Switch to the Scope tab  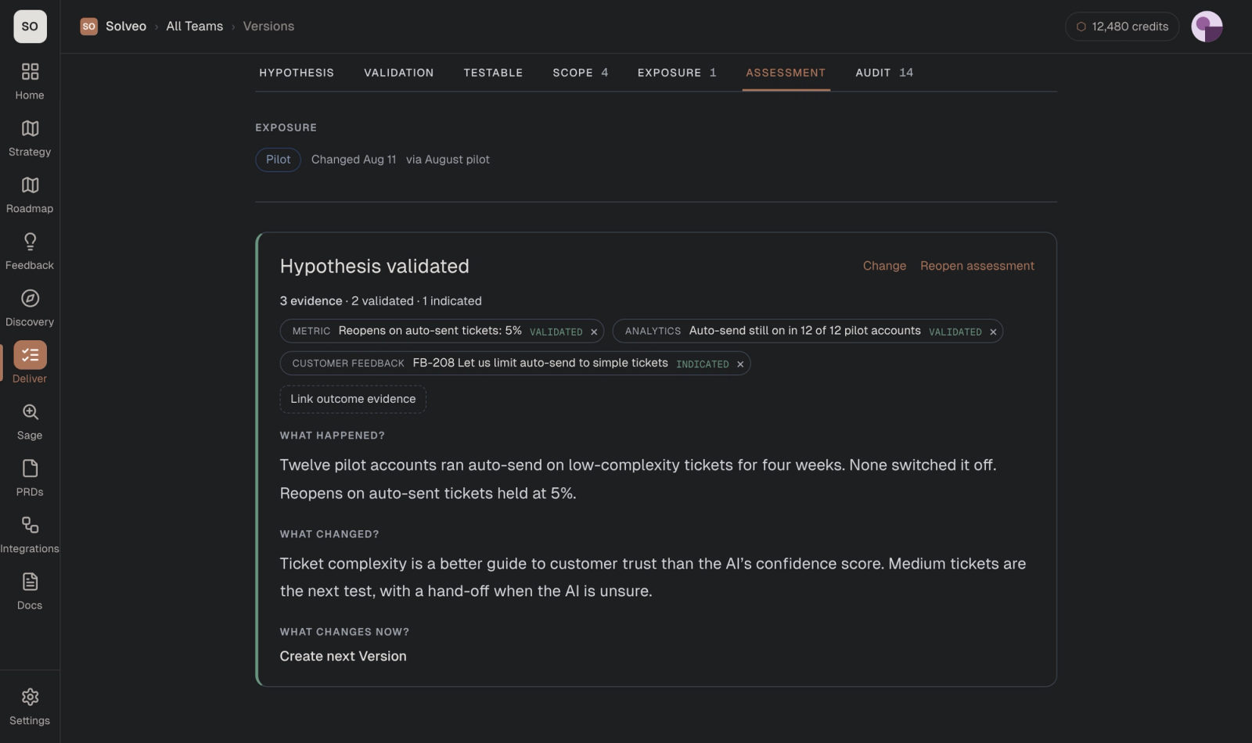[x=580, y=73]
